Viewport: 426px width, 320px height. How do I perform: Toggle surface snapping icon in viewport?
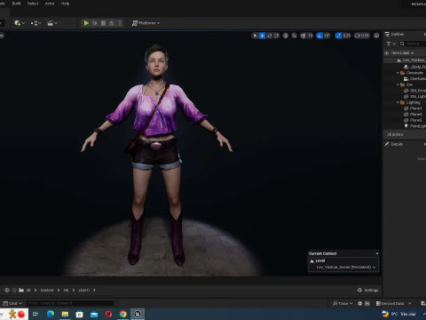(294, 36)
